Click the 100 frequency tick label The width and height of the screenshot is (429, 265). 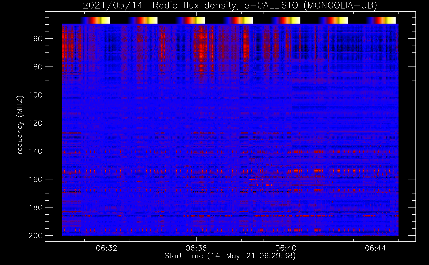(x=36, y=95)
